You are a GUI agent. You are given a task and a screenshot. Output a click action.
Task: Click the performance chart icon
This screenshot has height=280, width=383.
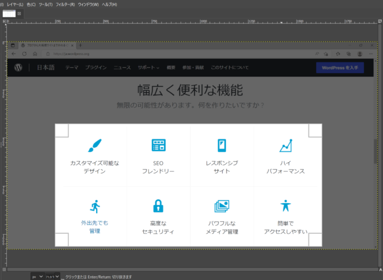pos(286,145)
